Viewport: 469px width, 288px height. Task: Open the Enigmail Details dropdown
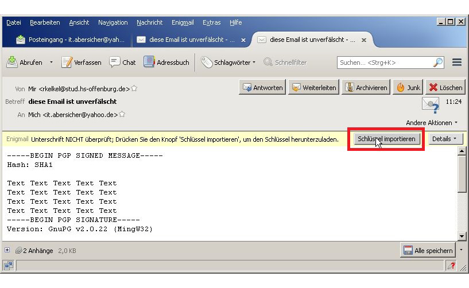(x=445, y=139)
